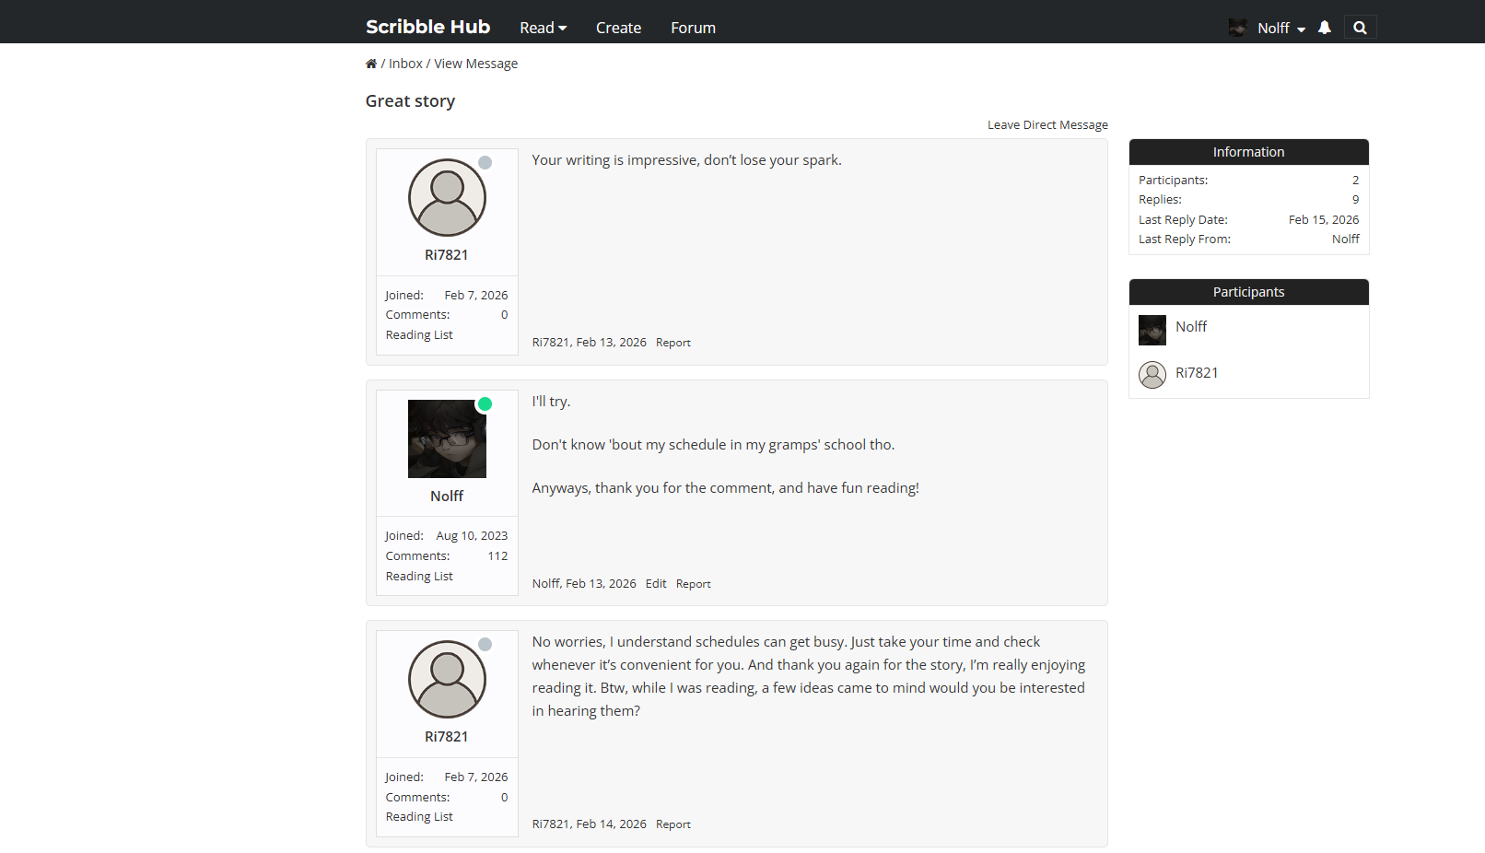Open the Nolff account dropdown
Screen dimensions: 1485x853
[x=1281, y=28]
